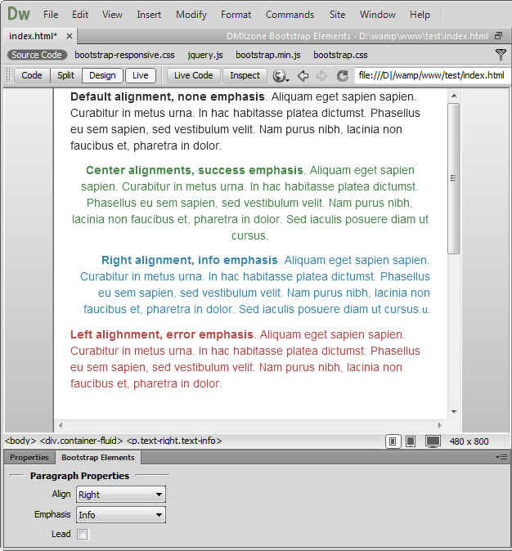Click the scroll down arrow
512x551 pixels.
click(x=454, y=411)
